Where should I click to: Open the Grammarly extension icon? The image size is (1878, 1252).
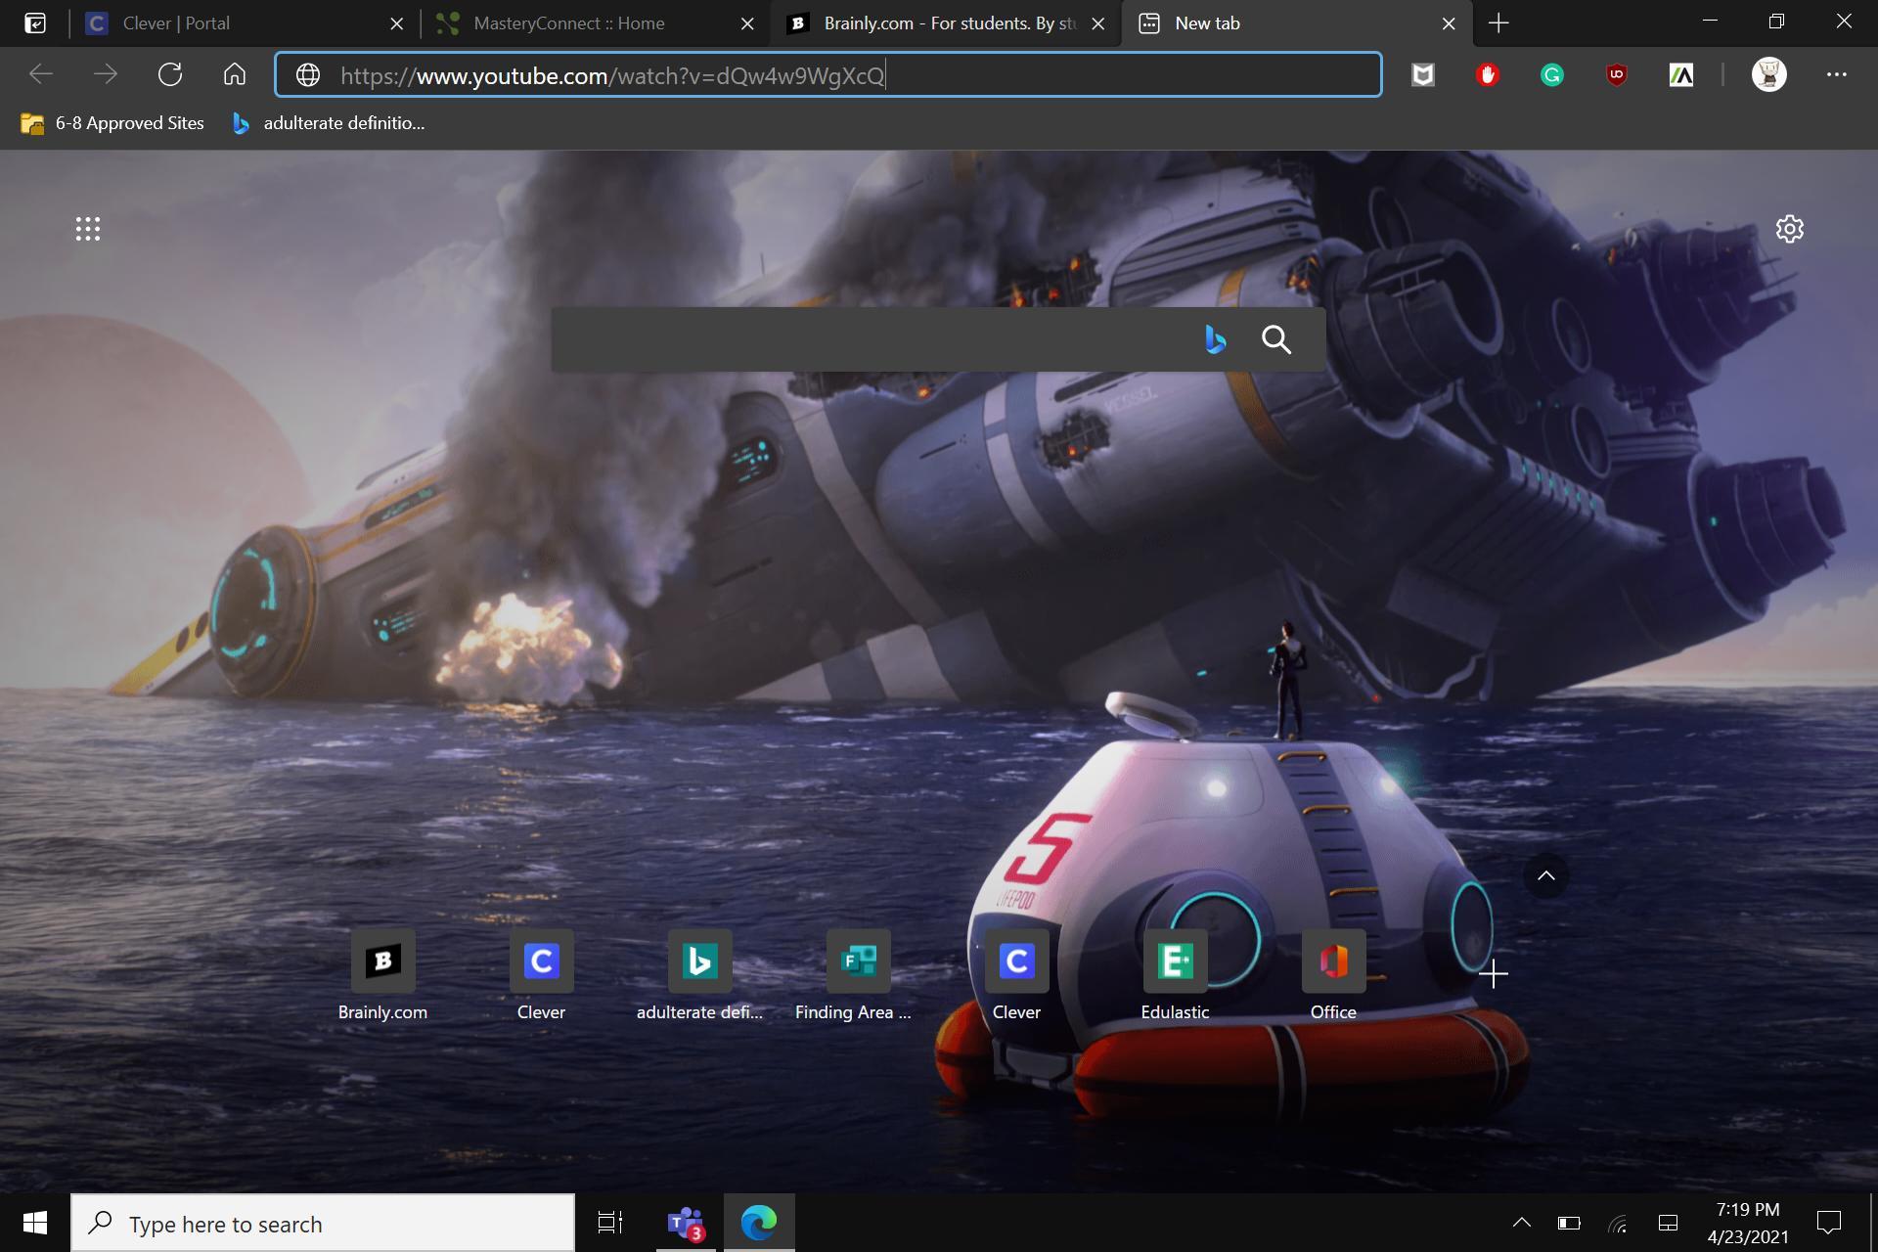(x=1552, y=75)
